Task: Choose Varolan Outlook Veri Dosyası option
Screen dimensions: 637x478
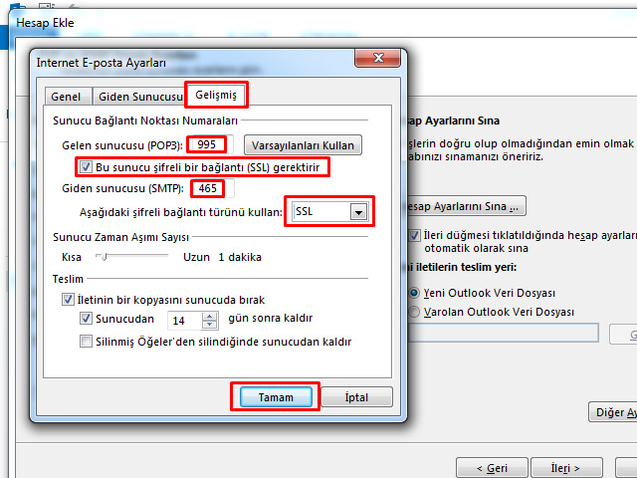Action: (415, 312)
